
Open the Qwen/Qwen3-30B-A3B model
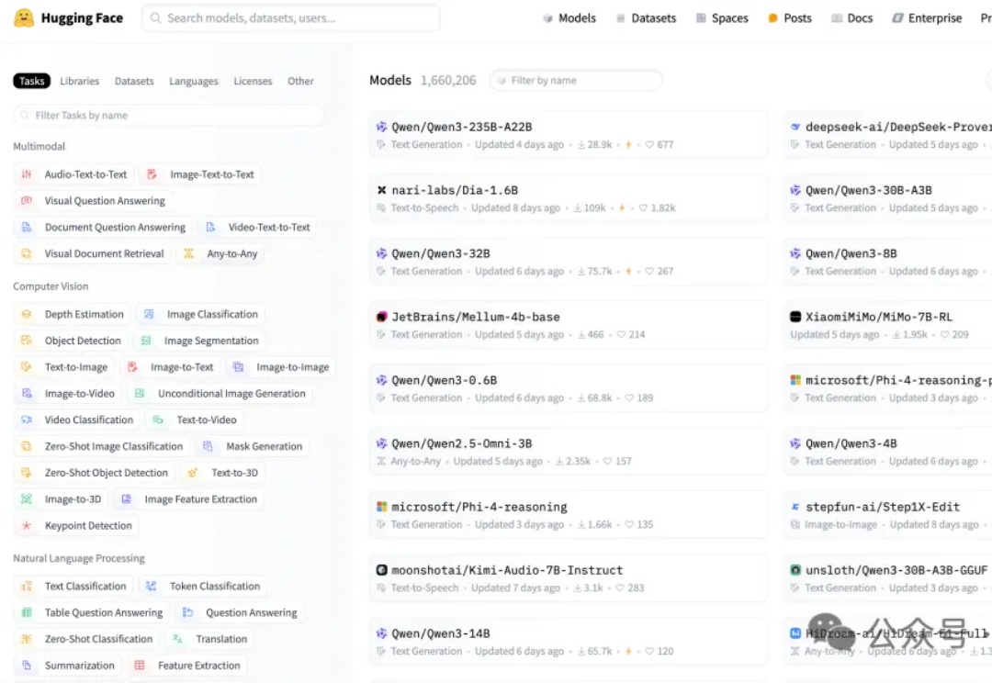click(x=887, y=198)
